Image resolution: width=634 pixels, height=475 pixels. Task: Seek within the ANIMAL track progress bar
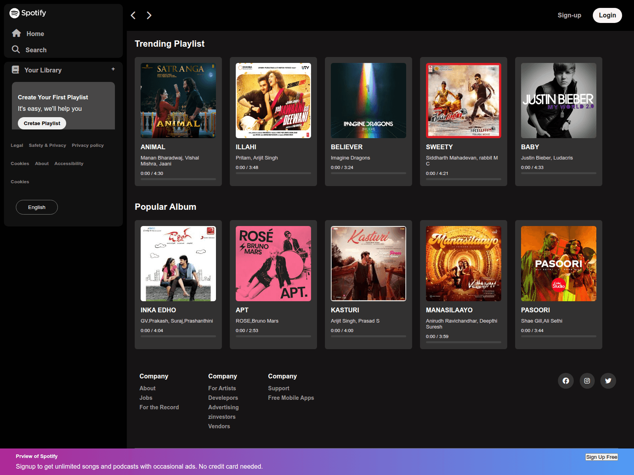coord(178,179)
